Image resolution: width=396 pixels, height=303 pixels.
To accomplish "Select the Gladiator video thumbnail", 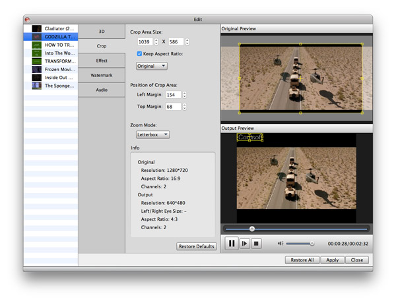I will [x=37, y=29].
